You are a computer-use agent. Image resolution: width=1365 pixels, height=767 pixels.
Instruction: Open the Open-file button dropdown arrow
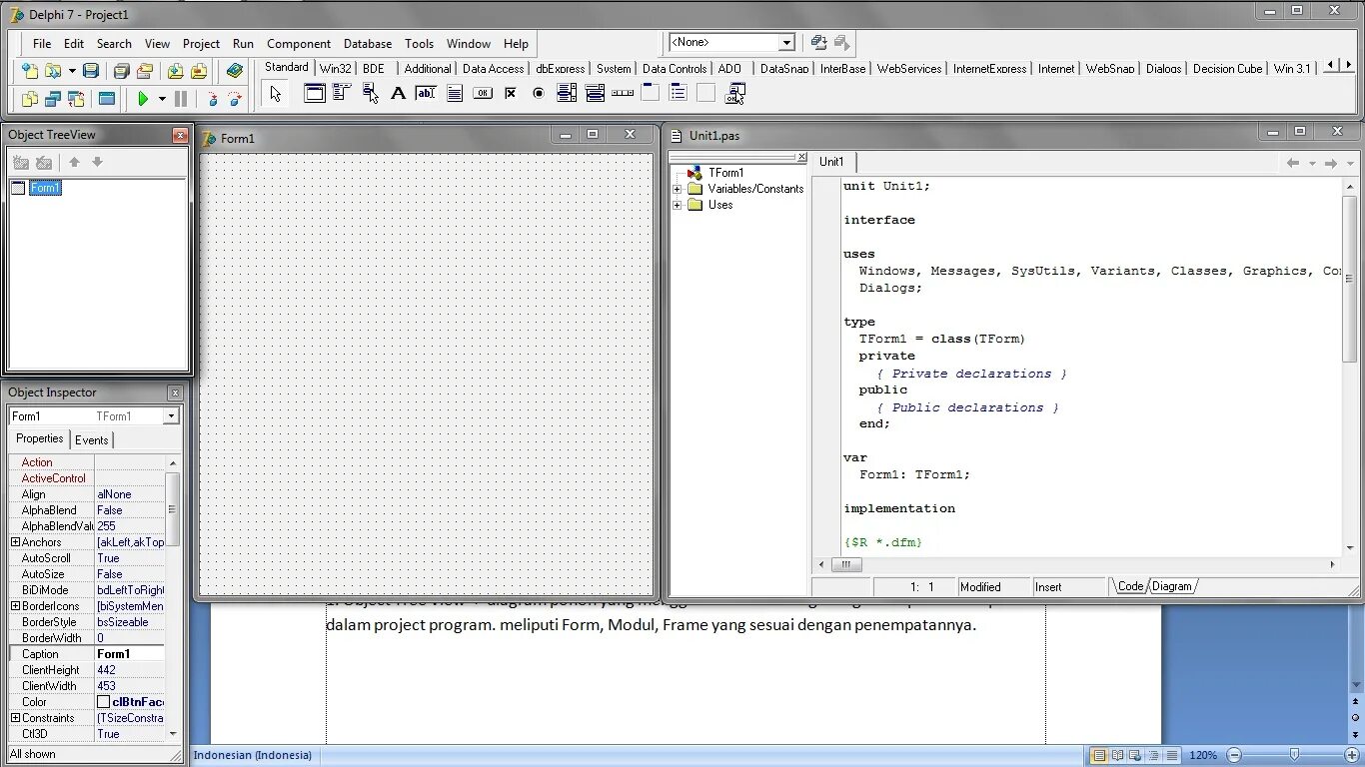click(72, 71)
